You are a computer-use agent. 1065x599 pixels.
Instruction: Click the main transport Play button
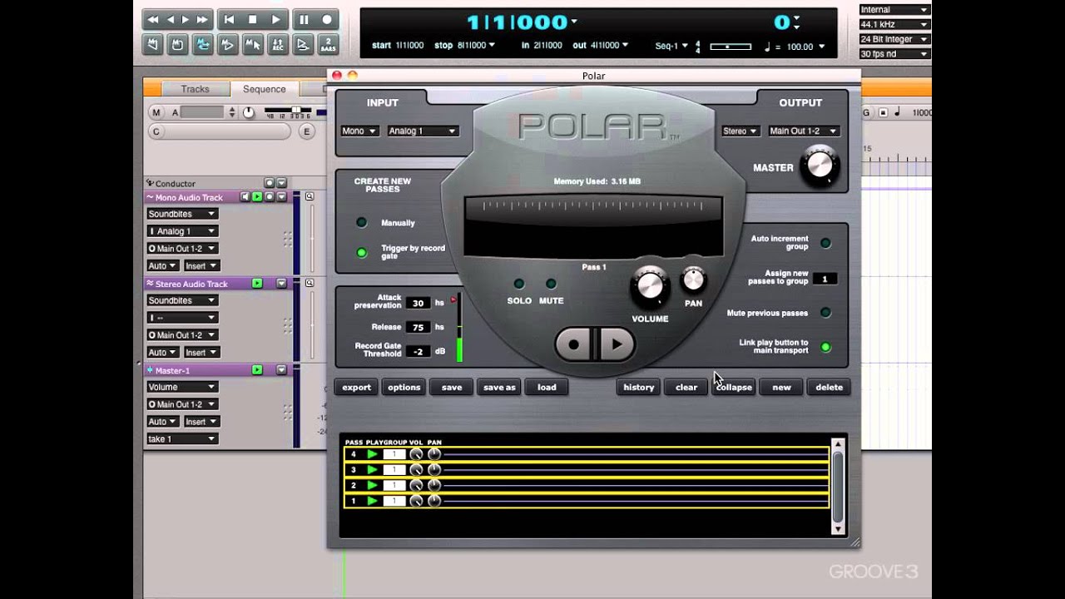277,19
